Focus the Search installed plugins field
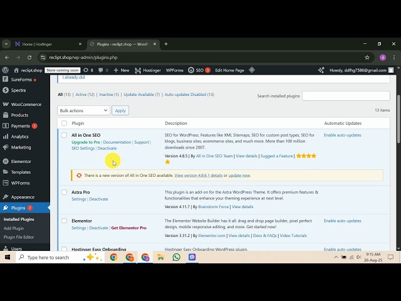This screenshot has height=301, width=401. pos(346,96)
